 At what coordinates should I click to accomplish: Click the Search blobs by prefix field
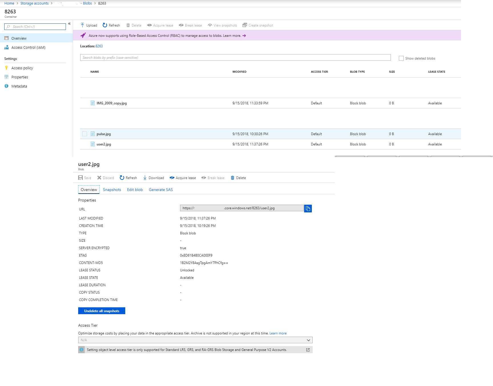click(235, 57)
